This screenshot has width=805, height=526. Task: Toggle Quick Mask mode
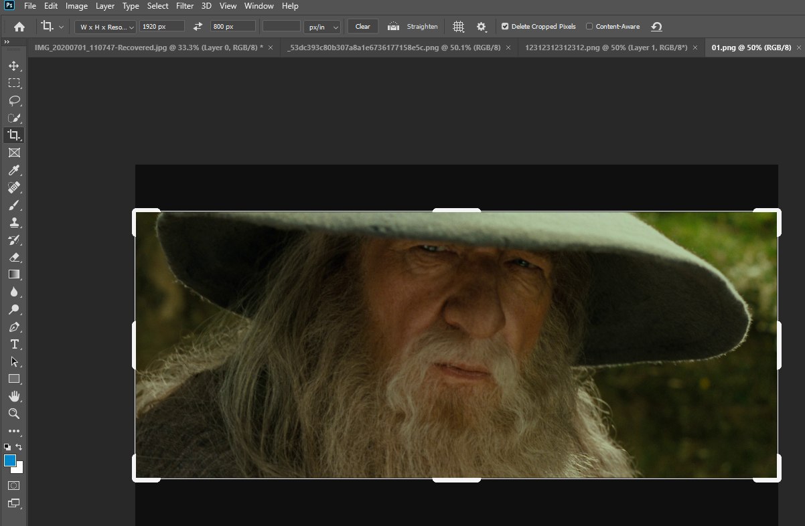pyautogui.click(x=13, y=485)
